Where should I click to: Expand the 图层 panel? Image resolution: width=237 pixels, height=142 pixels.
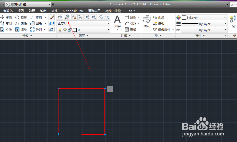[84, 36]
